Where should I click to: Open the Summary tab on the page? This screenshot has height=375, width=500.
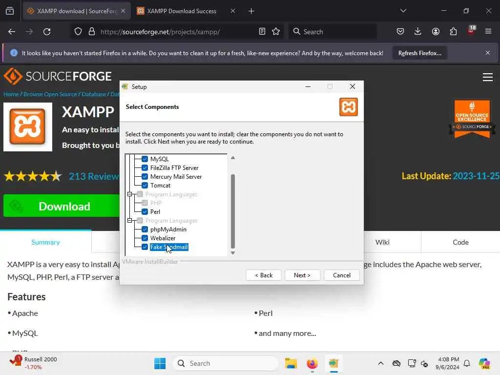point(45,242)
